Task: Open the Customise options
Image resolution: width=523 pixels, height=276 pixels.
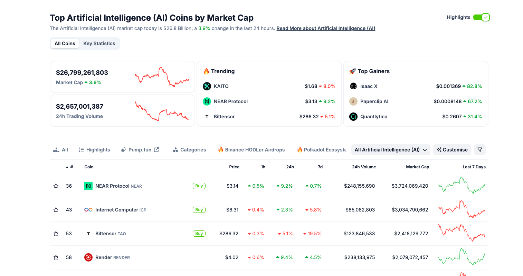Action: 452,150
